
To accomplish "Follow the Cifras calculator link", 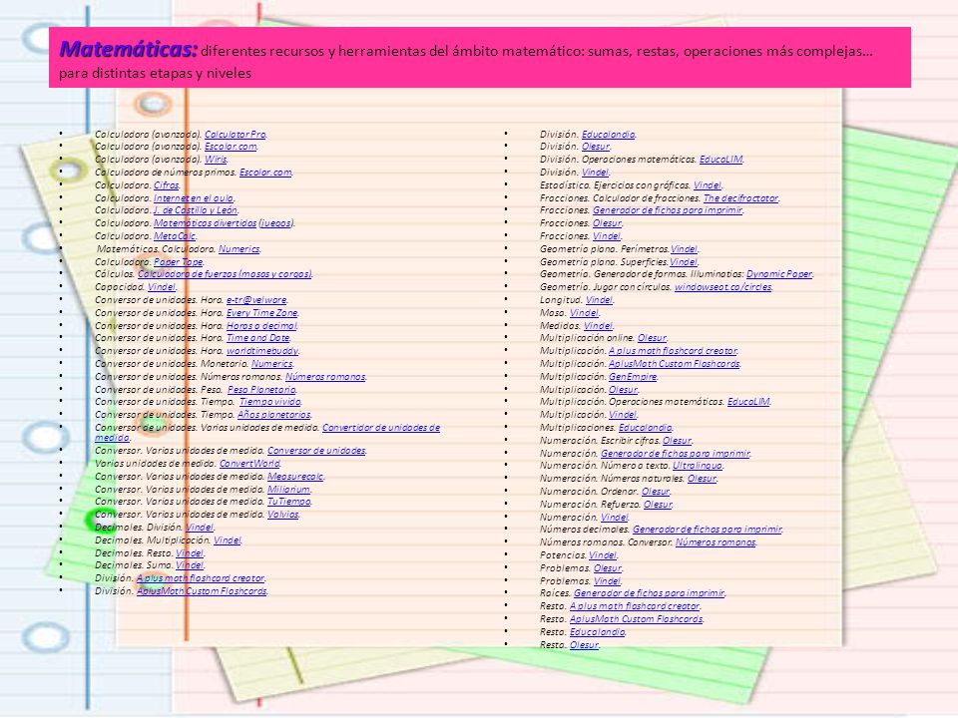I will pos(167,185).
